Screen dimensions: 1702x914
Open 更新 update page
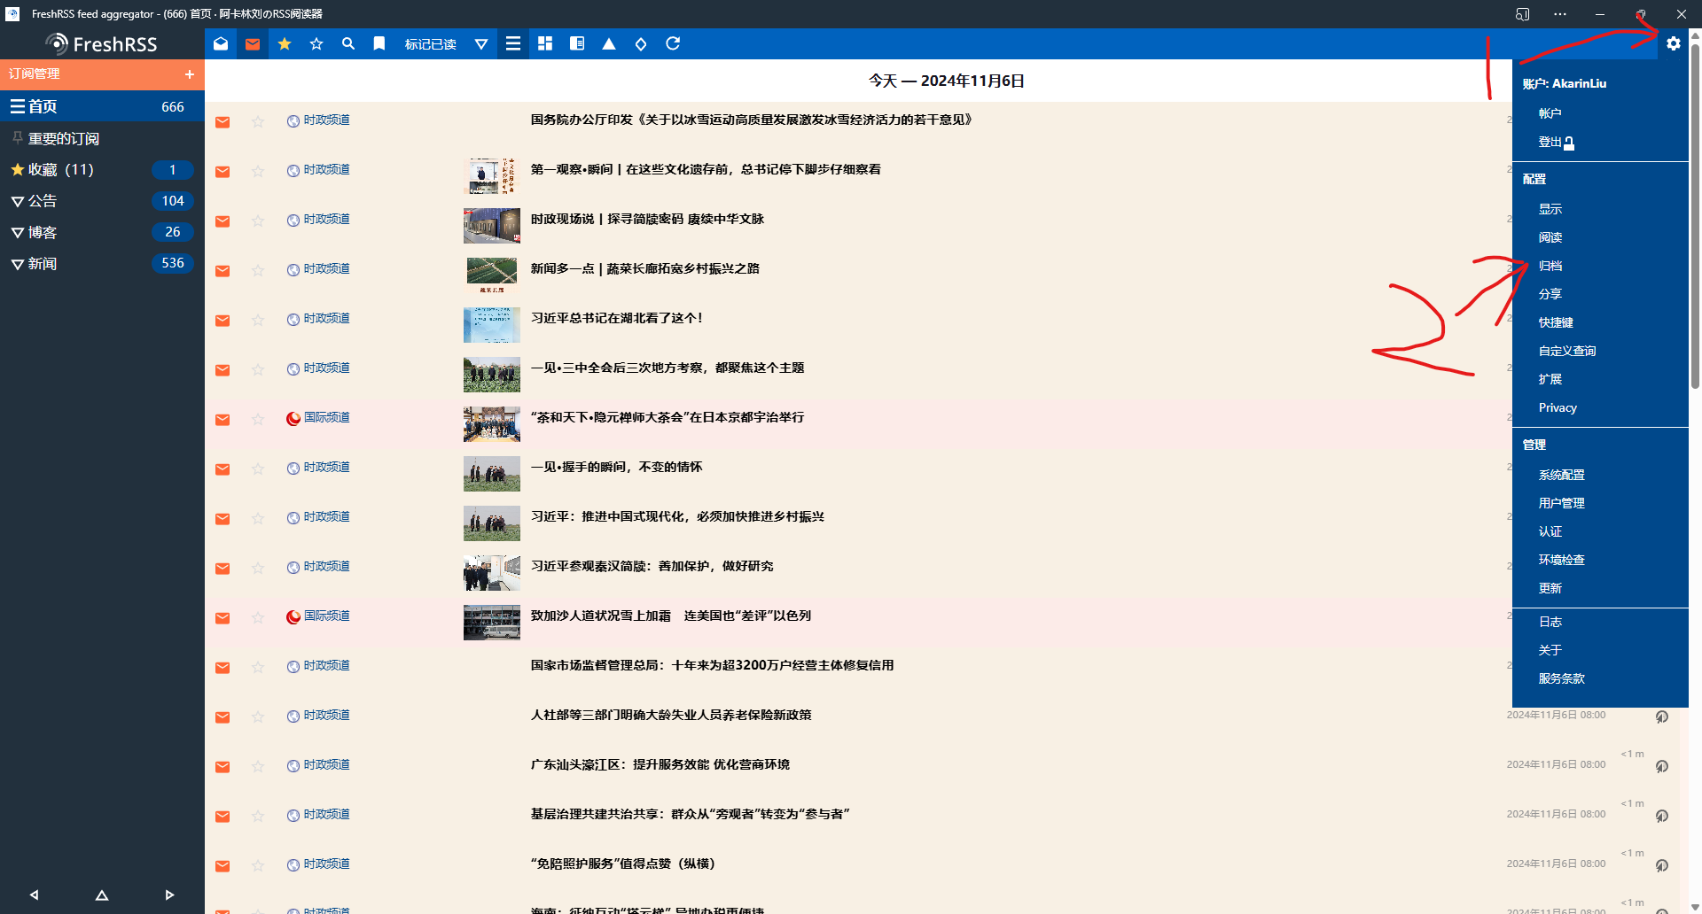click(1550, 588)
